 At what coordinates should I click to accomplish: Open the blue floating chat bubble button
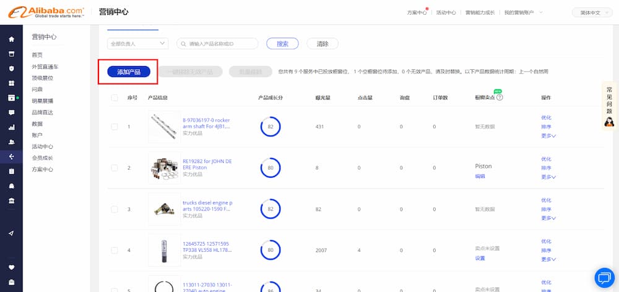coord(604,278)
